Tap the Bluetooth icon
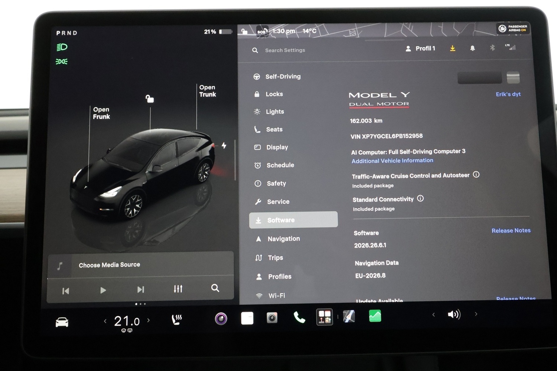The height and width of the screenshot is (371, 557). (x=492, y=47)
